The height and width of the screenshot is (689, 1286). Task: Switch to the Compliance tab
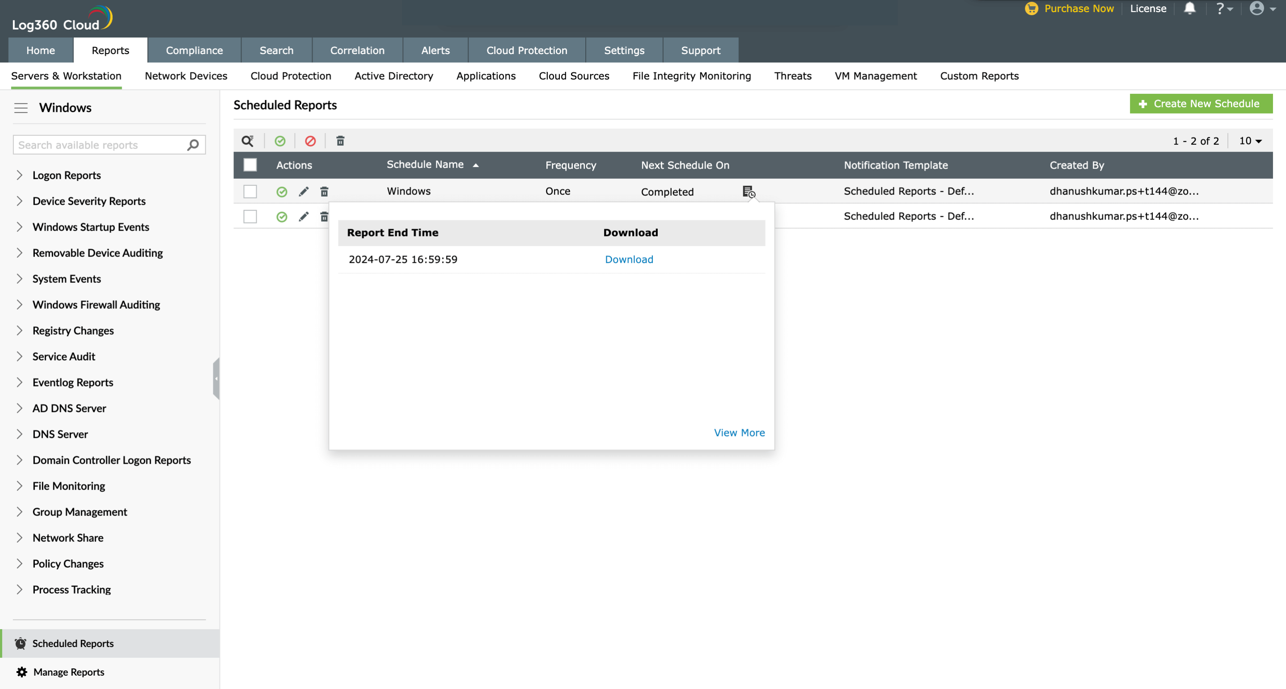click(x=194, y=50)
